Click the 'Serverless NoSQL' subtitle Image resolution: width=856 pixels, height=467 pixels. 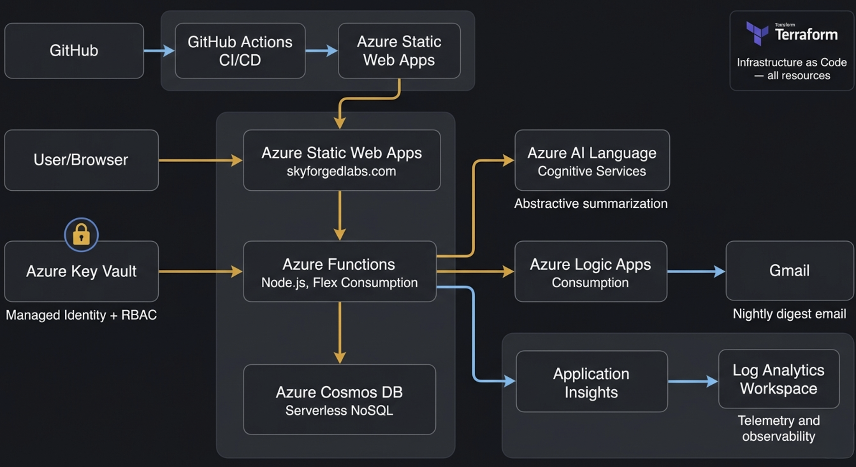coord(339,411)
